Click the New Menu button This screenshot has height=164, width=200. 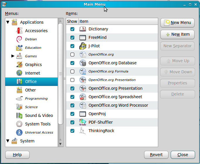point(177,23)
